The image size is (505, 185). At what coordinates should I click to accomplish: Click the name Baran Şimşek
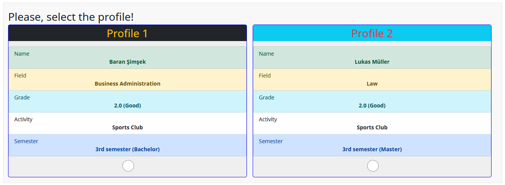click(128, 62)
